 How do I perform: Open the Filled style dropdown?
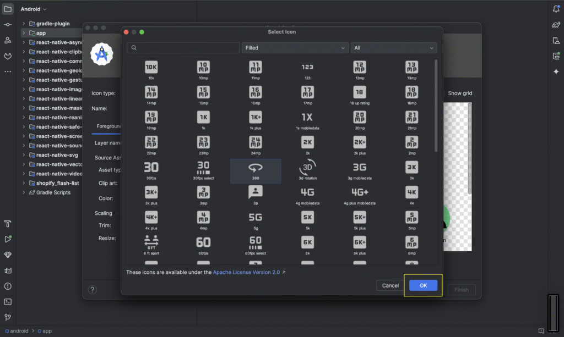pyautogui.click(x=295, y=48)
